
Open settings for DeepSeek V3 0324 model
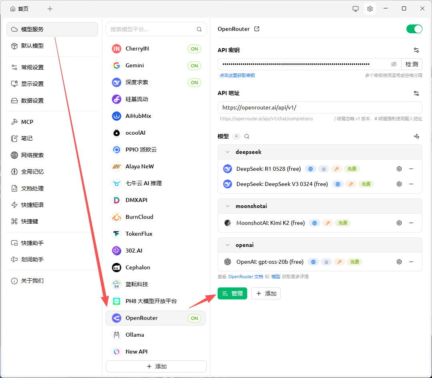pos(399,184)
